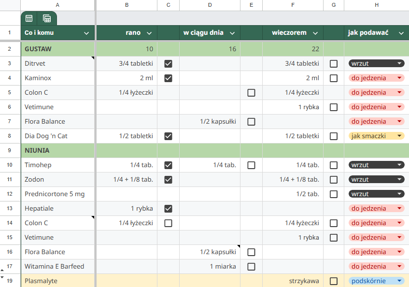
Task: Open the "wrzut" dropdown chip for Zodon
Action: pos(376,180)
